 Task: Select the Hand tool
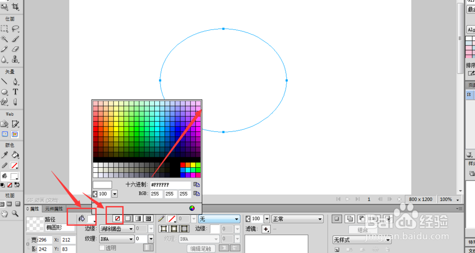click(x=4, y=214)
